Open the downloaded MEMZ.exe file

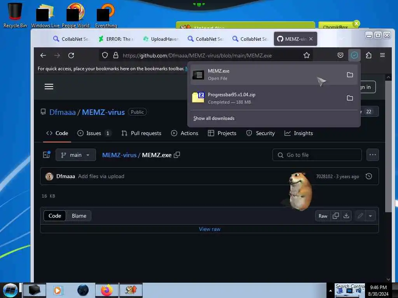point(266,74)
